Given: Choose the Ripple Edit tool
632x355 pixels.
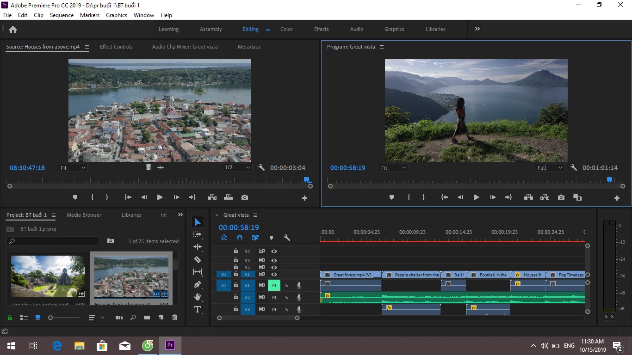Looking at the screenshot, I should coord(198,247).
